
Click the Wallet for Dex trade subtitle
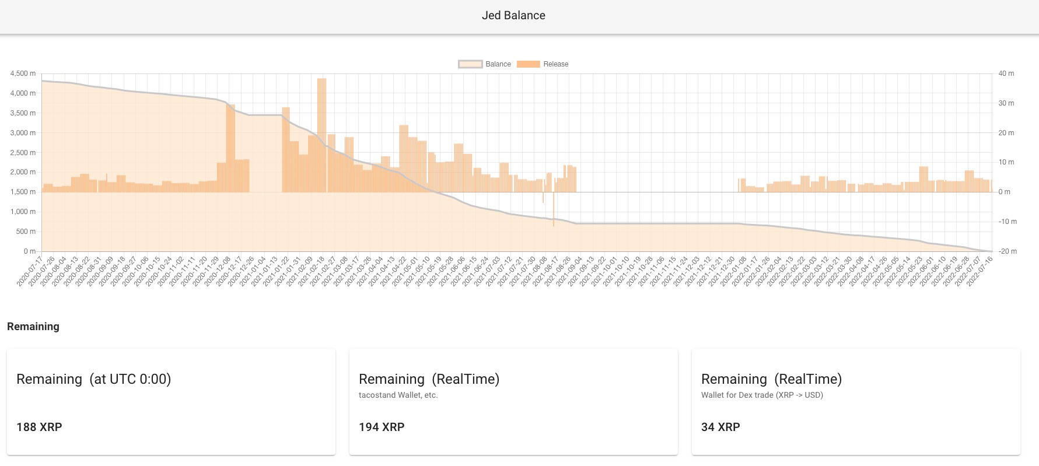762,395
